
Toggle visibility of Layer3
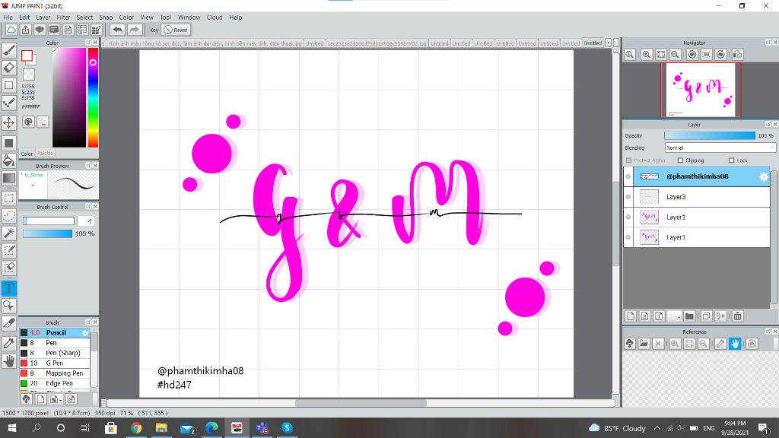628,197
